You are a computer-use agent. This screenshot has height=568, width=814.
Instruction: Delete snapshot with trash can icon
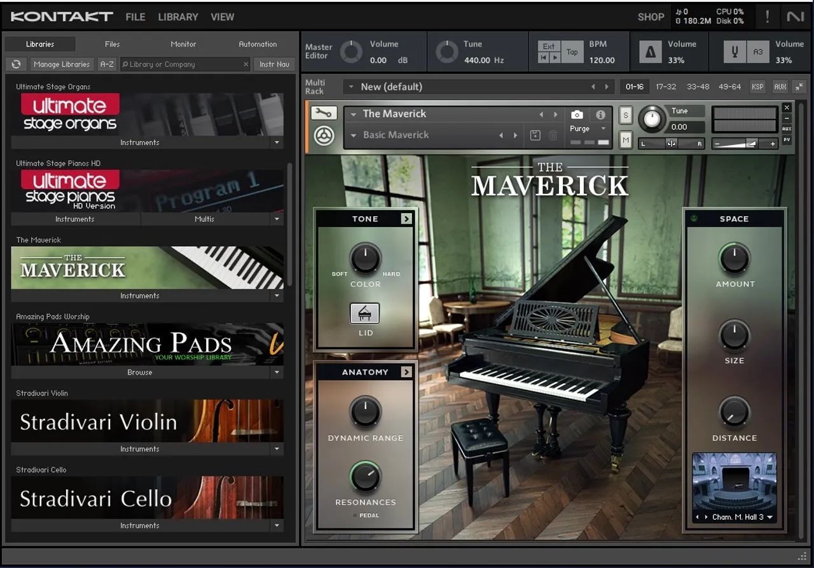pos(553,135)
